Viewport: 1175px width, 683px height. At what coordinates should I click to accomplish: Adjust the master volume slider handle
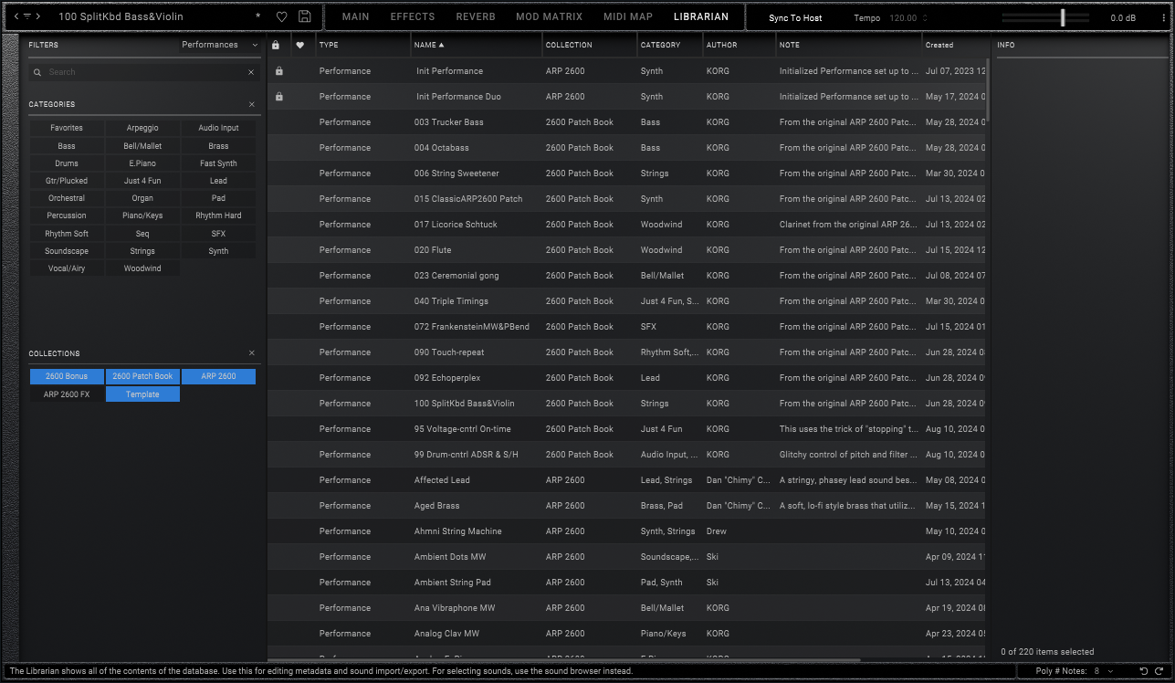click(1063, 17)
